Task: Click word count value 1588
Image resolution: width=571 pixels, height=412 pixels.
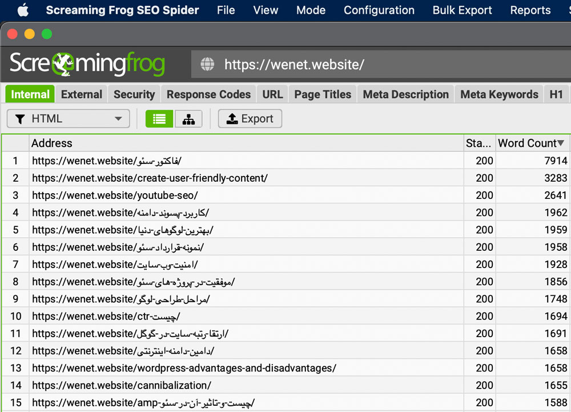Action: click(x=556, y=402)
